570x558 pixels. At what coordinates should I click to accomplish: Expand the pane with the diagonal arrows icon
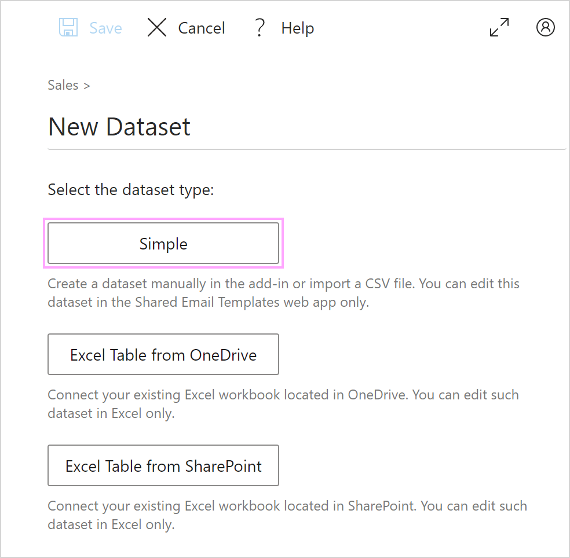(x=499, y=27)
